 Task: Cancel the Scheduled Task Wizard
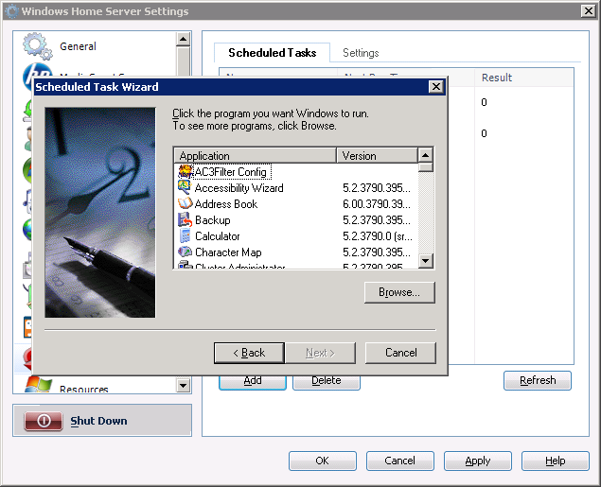coord(400,353)
